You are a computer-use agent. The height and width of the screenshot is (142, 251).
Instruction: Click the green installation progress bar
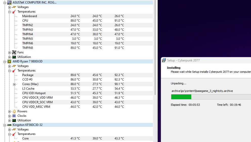pyautogui.click(x=181, y=97)
